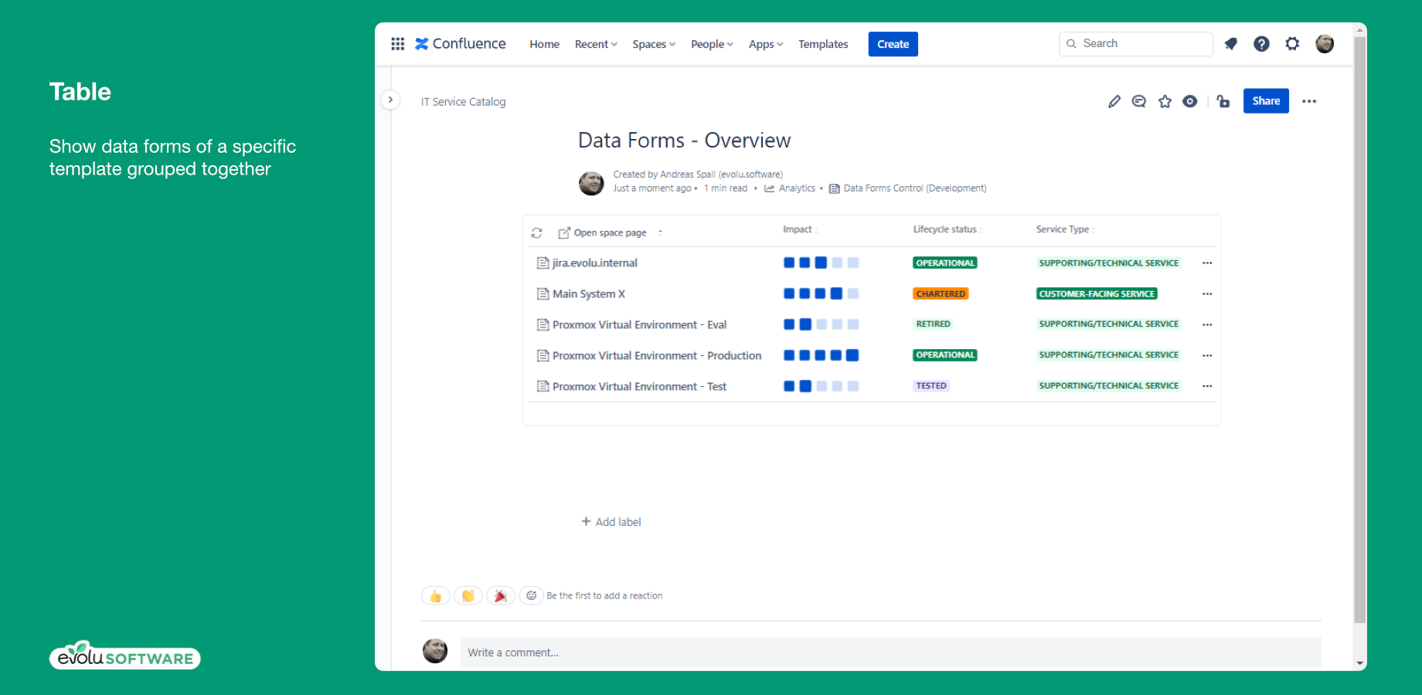Open inline comments icon

[x=1139, y=101]
